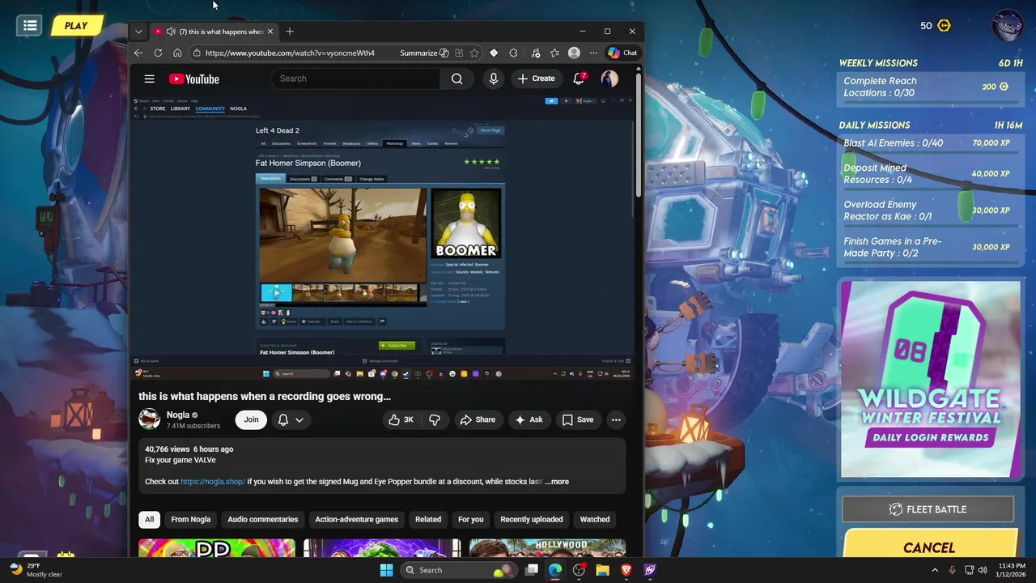Mute the tab via speaker icon
Screen dimensions: 1036x583
(171, 32)
